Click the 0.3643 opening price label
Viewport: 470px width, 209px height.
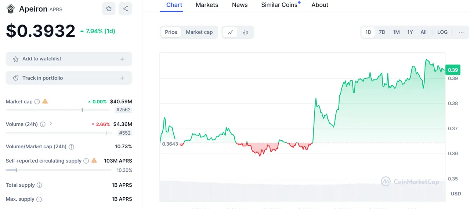(170, 144)
